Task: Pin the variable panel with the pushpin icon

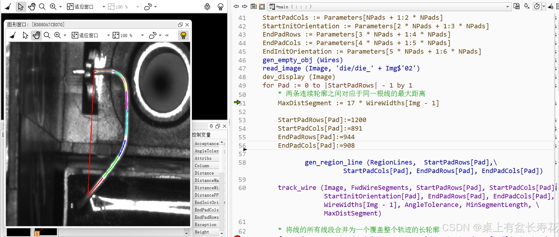Action: [211, 126]
